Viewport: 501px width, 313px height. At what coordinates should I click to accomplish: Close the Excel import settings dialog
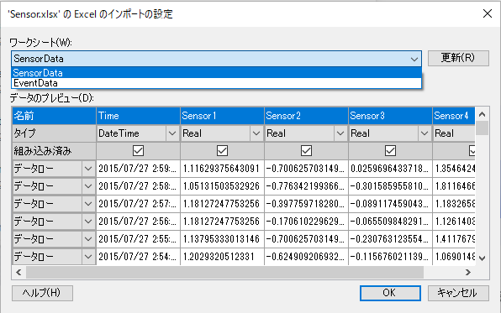point(488,13)
